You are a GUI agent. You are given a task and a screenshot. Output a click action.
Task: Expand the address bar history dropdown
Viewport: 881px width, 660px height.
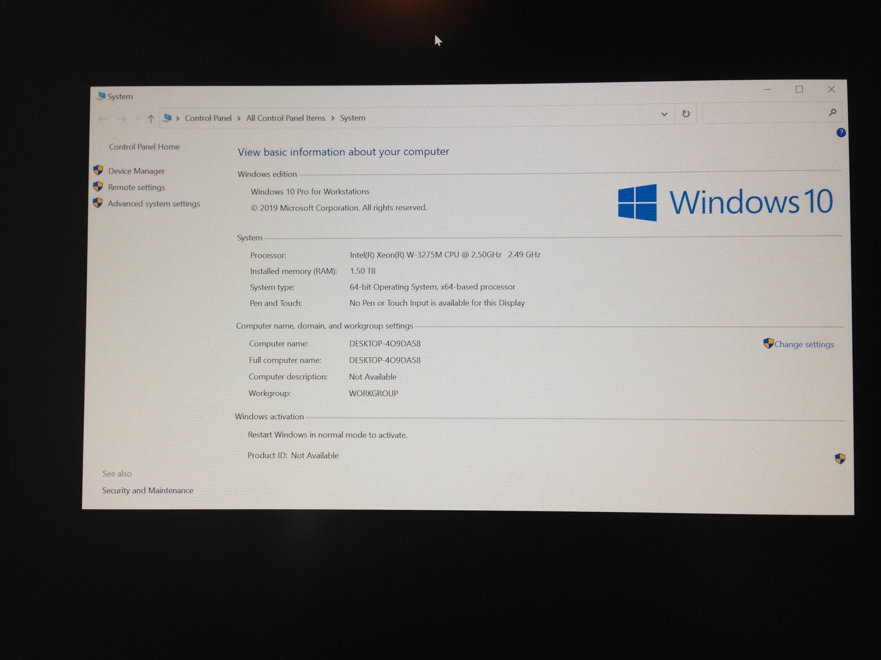click(x=664, y=114)
